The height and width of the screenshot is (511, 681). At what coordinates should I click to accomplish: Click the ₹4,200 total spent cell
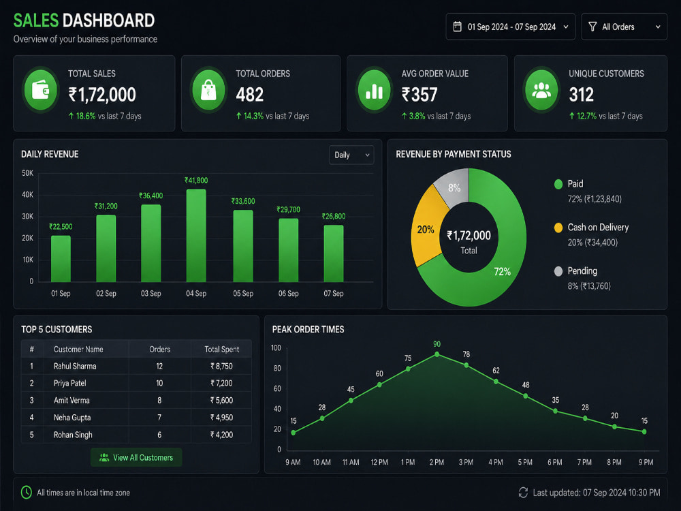tap(221, 435)
